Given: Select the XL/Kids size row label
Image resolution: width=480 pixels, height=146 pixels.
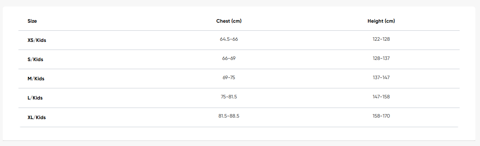Looking at the screenshot, I should pos(36,118).
